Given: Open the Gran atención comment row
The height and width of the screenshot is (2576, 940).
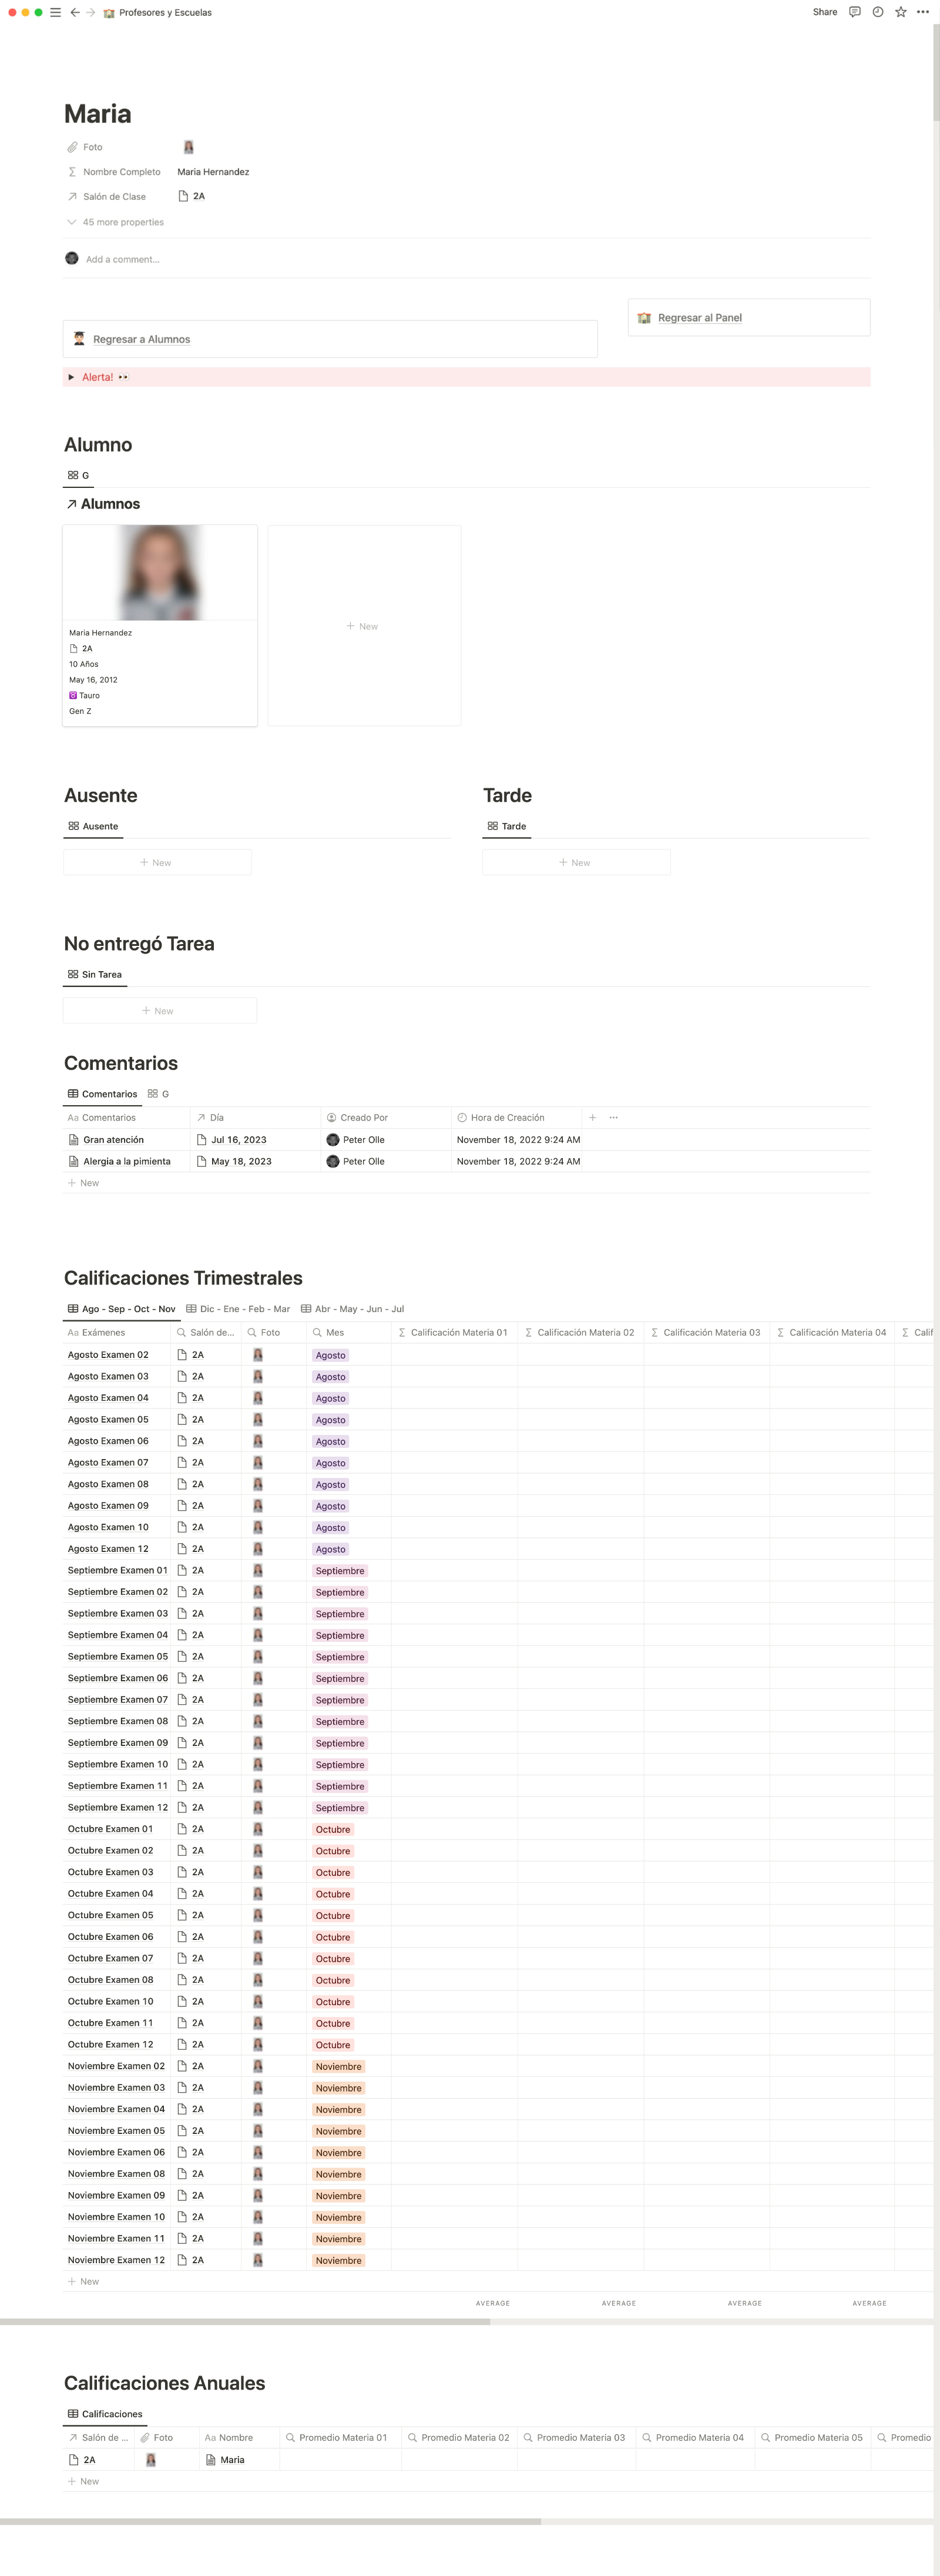Looking at the screenshot, I should 113,1140.
